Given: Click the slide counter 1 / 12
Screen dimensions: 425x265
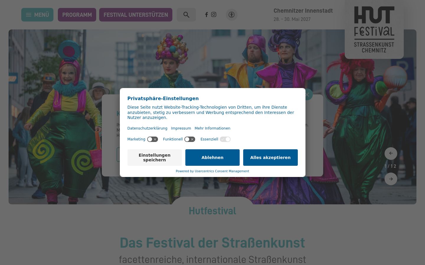Looking at the screenshot, I should [390, 166].
